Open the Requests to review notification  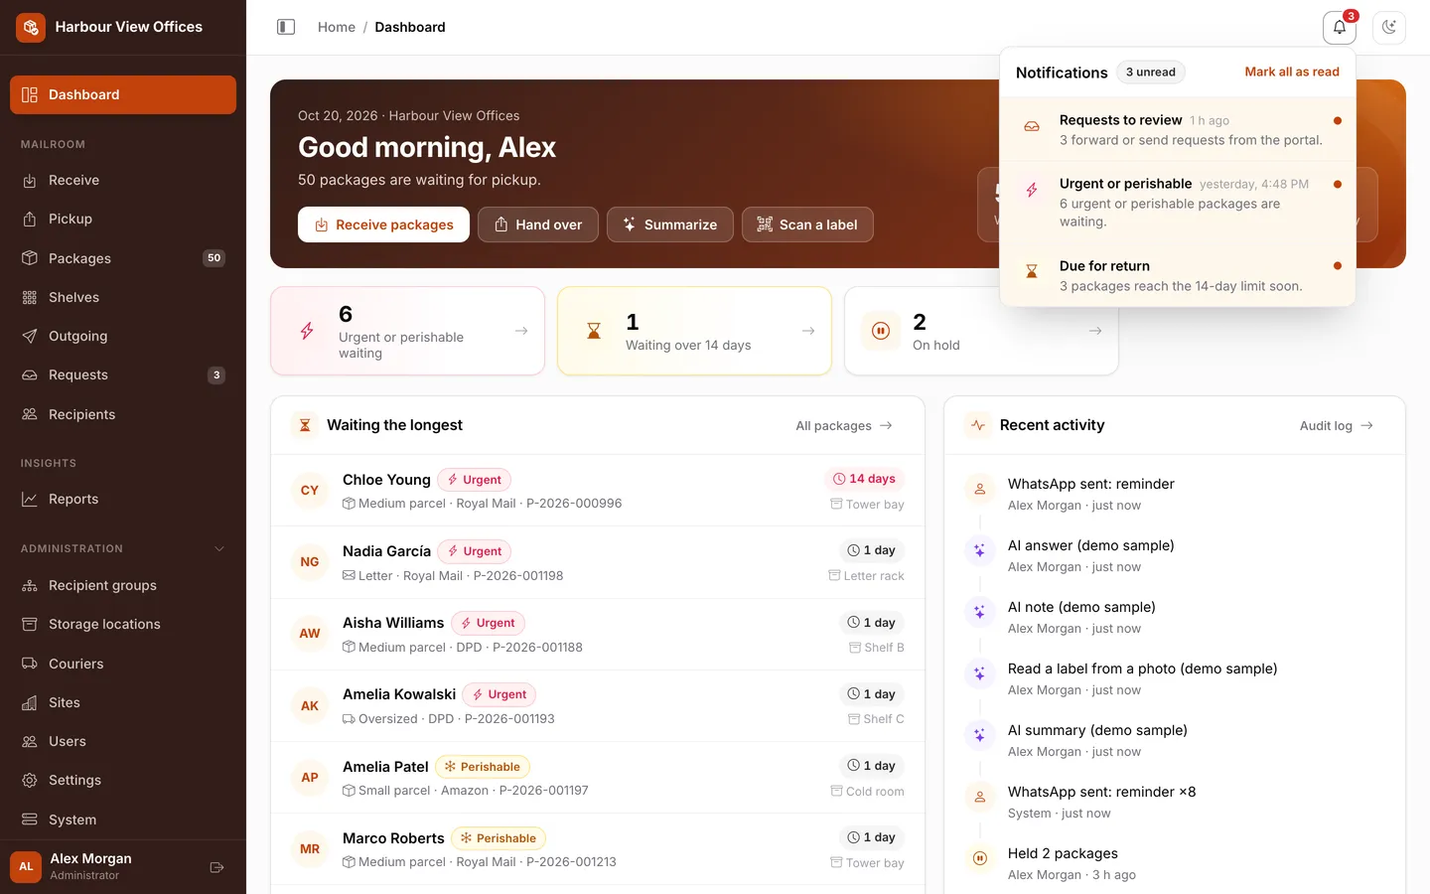(1178, 129)
